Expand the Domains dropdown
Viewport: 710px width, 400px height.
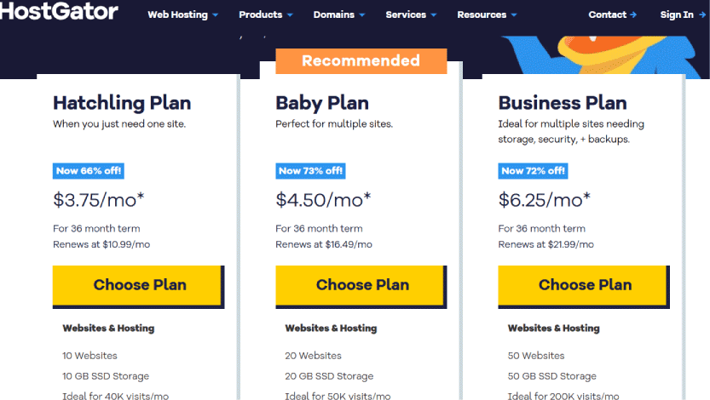tap(339, 15)
